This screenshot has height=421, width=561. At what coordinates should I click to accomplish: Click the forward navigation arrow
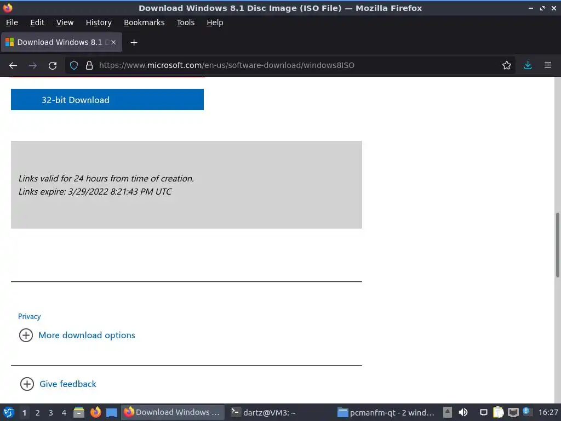click(x=33, y=66)
